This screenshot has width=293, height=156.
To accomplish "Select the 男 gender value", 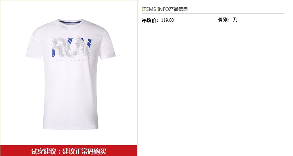I will pos(234,20).
